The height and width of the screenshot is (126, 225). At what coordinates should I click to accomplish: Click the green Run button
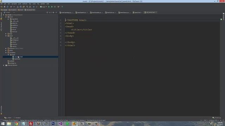point(49,7)
